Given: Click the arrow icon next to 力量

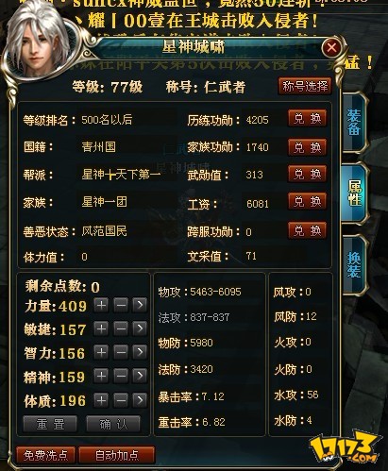Looking at the screenshot, I should click(x=140, y=305).
